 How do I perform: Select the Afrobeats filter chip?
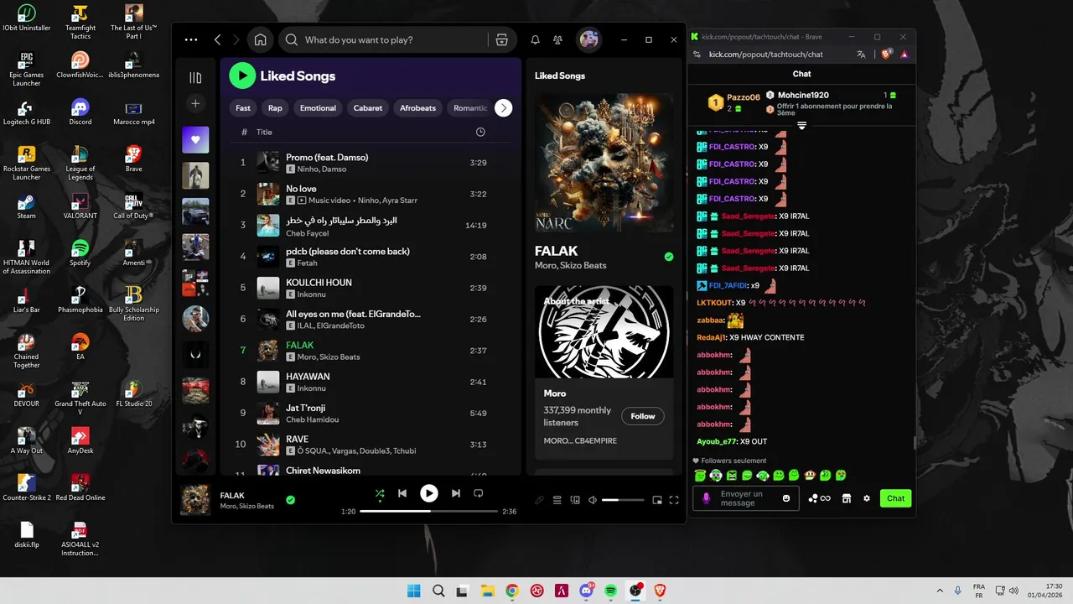click(x=417, y=107)
